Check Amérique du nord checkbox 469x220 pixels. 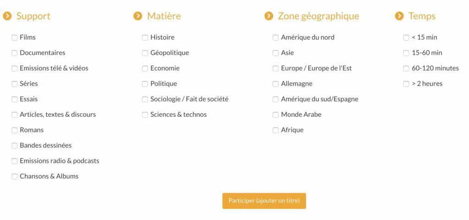(276, 38)
